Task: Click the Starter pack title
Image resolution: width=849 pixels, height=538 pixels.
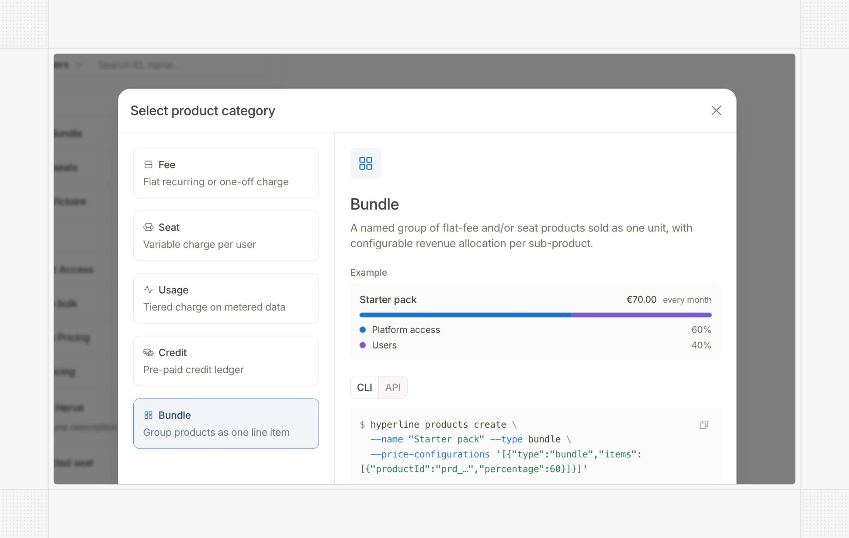Action: point(388,300)
